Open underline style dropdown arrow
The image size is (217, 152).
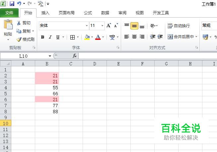tap(63, 37)
